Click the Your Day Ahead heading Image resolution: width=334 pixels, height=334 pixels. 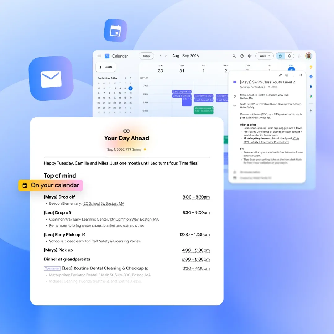126,138
